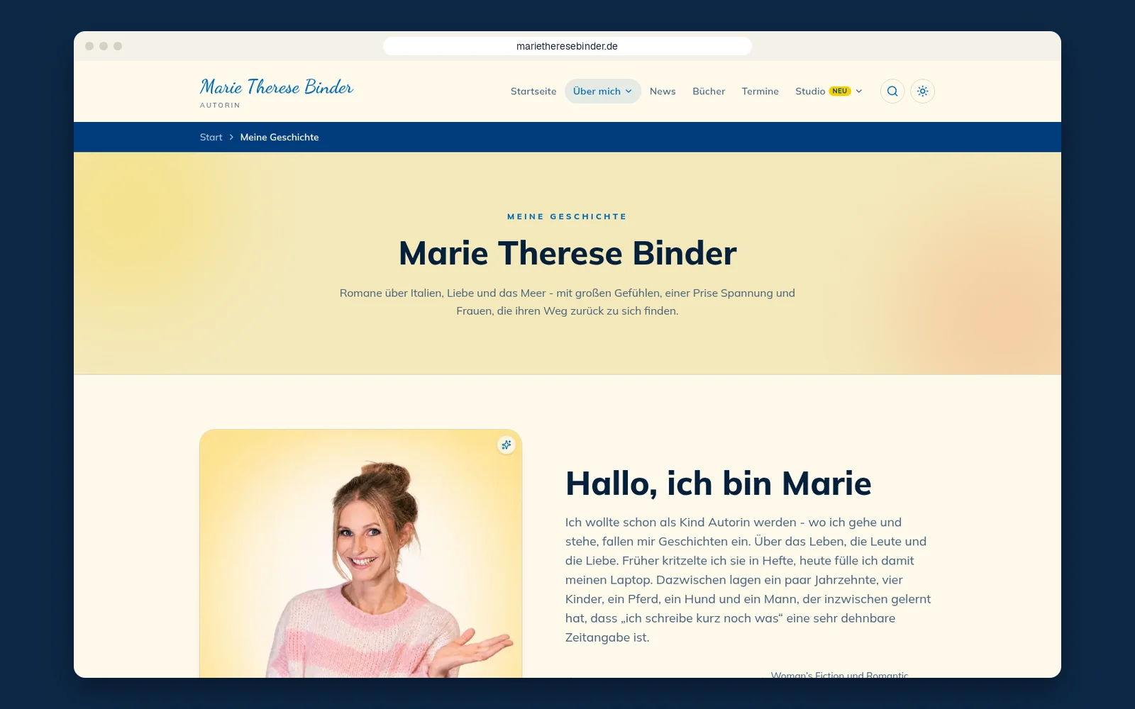Screen dimensions: 1135x709
Task: Click the AUTORIN subtitle under the logo
Action: tap(220, 106)
